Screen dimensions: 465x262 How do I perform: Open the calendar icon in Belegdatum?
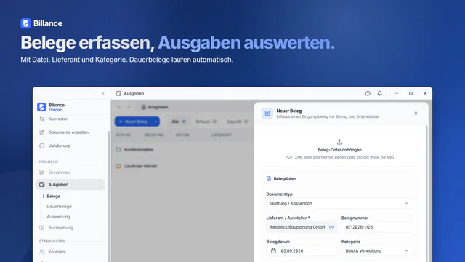point(273,250)
